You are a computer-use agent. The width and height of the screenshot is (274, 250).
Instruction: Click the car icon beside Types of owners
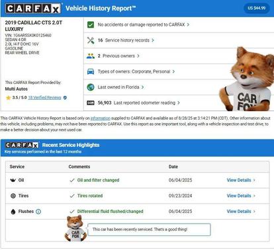point(91,71)
